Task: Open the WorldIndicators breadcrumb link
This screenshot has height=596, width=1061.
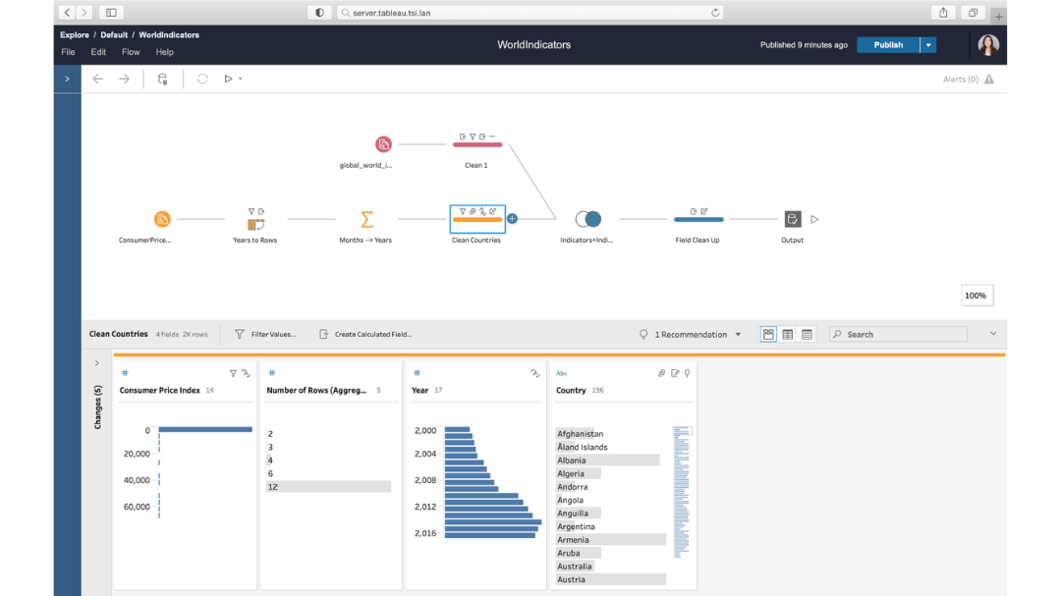Action: click(169, 34)
